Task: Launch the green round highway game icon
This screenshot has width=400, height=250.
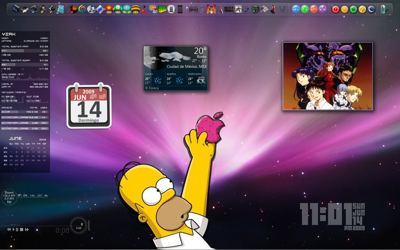Action: (256, 9)
